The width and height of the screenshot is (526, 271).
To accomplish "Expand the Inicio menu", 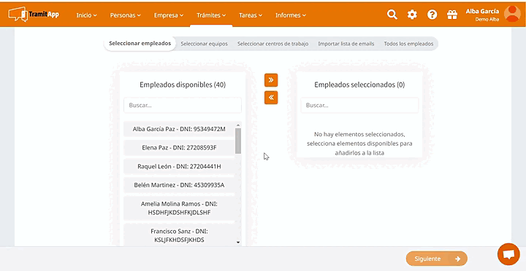I will 86,15.
